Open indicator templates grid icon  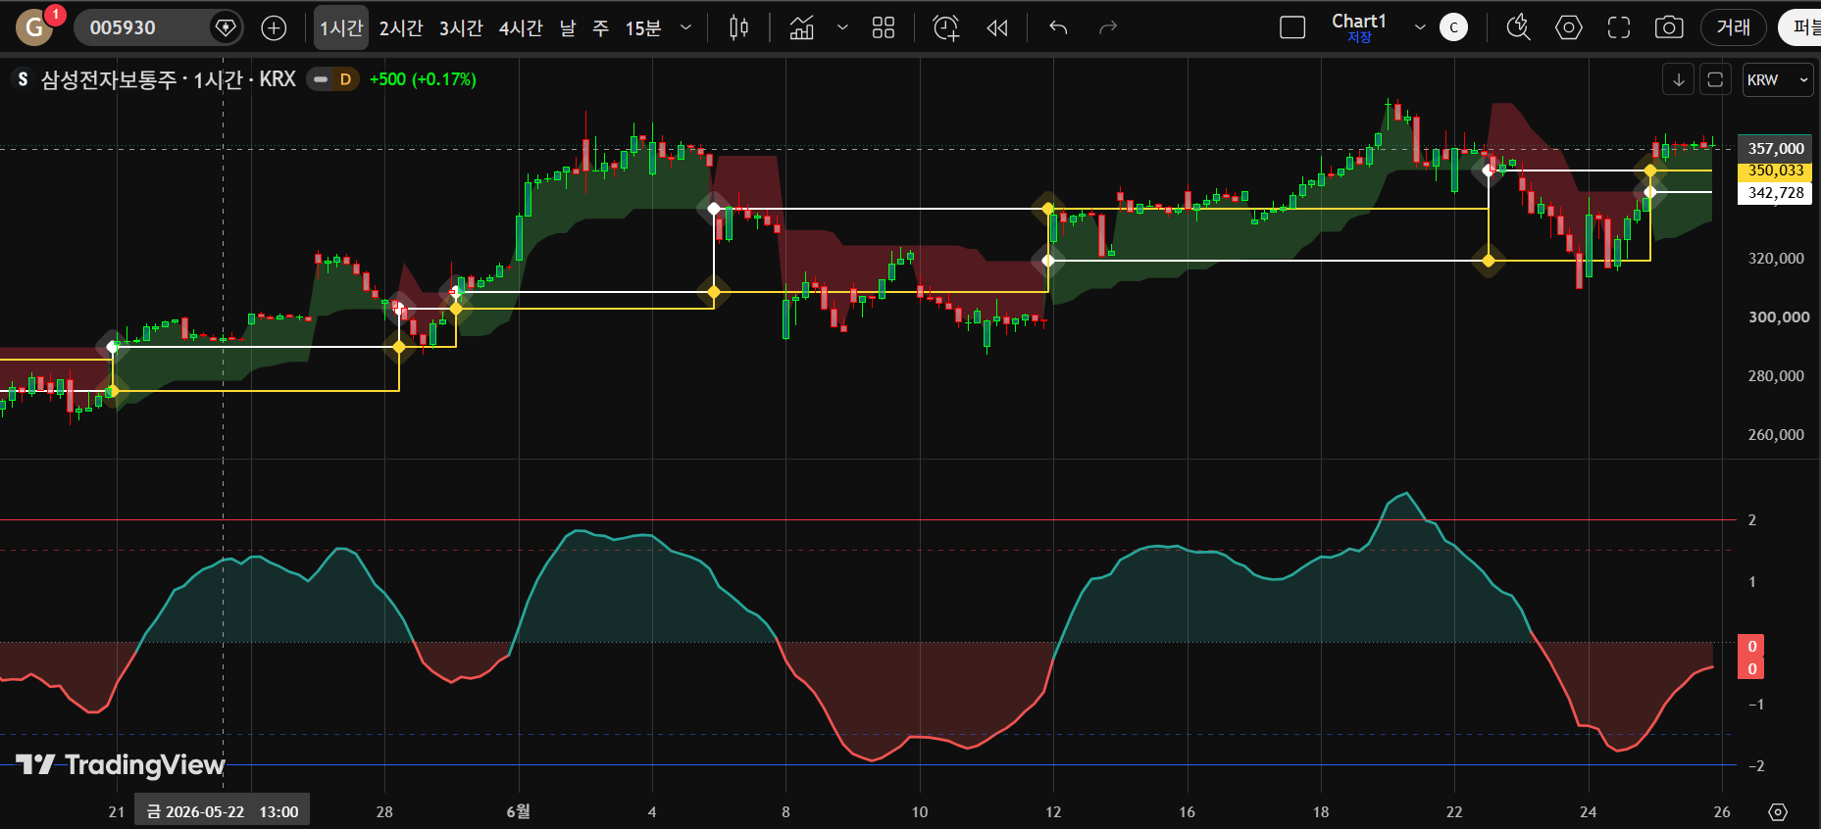(x=884, y=27)
